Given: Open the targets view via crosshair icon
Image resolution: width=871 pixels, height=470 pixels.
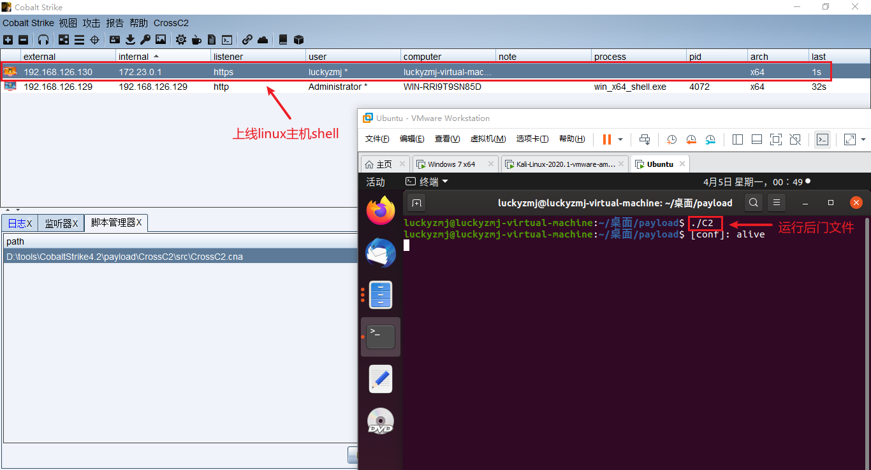Looking at the screenshot, I should click(x=94, y=39).
